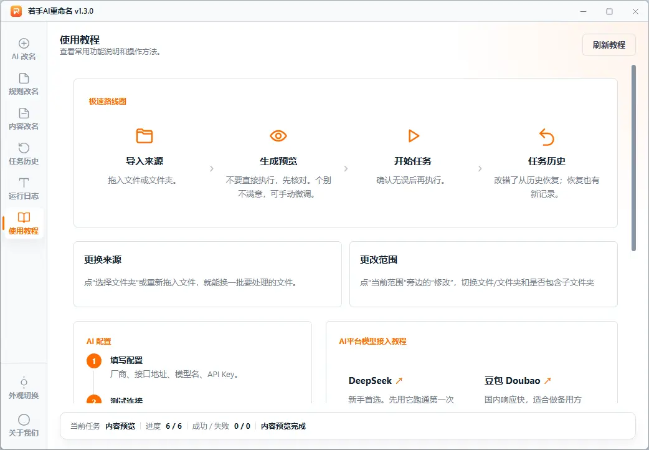Image resolution: width=649 pixels, height=450 pixels.
Task: Minimize the 若手AI重命名 window
Action: click(584, 11)
